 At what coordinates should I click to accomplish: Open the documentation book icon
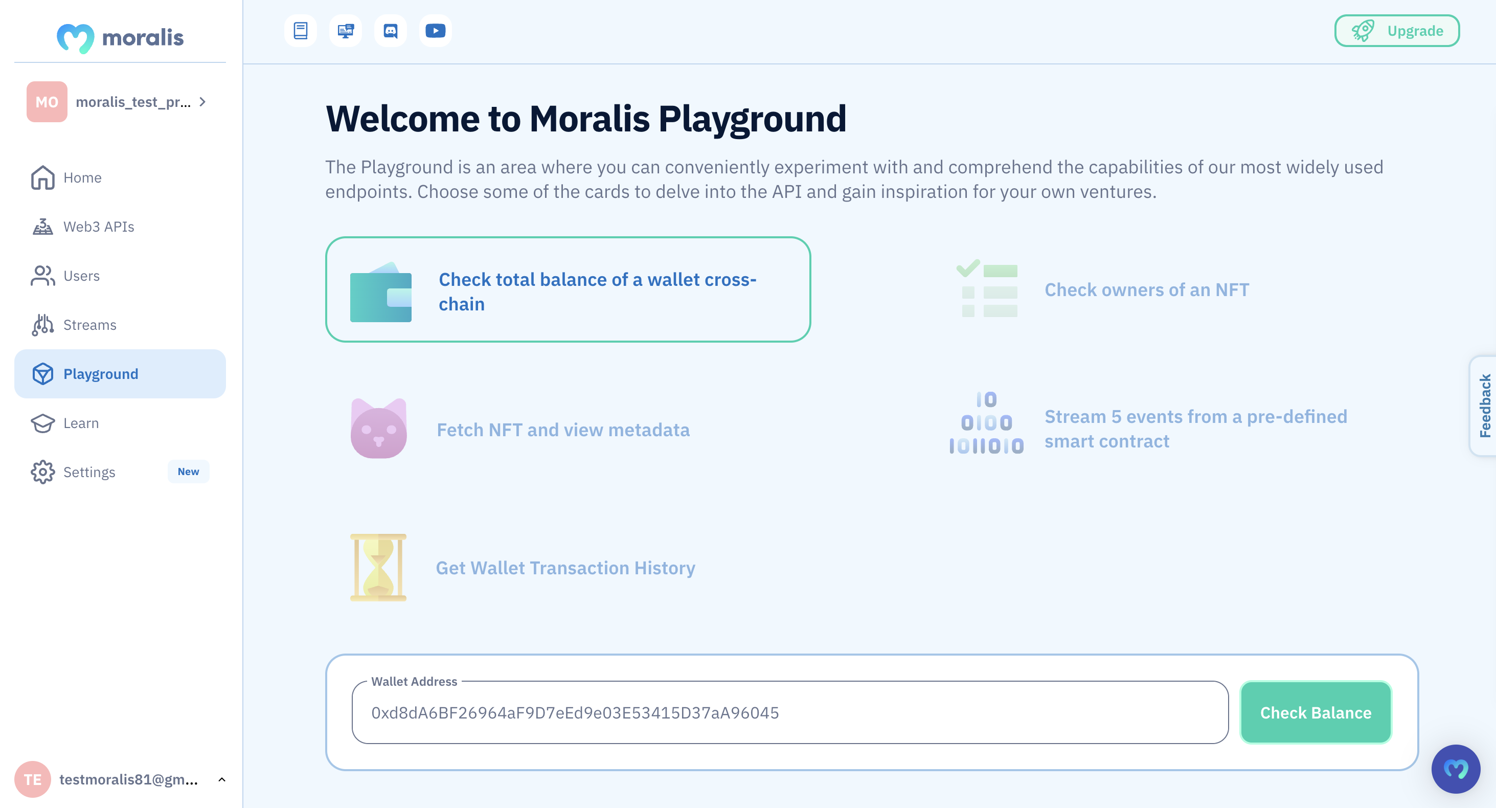click(300, 31)
